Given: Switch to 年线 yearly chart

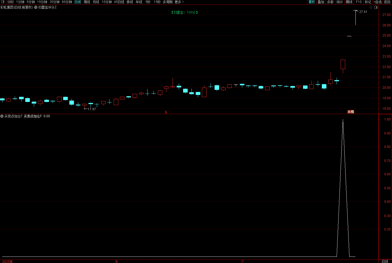Looking at the screenshot, I should (139, 2).
